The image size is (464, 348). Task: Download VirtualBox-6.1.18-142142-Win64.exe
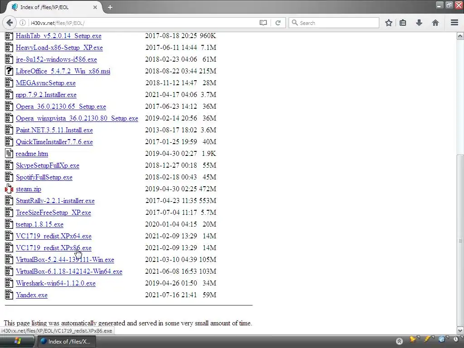pos(69,272)
